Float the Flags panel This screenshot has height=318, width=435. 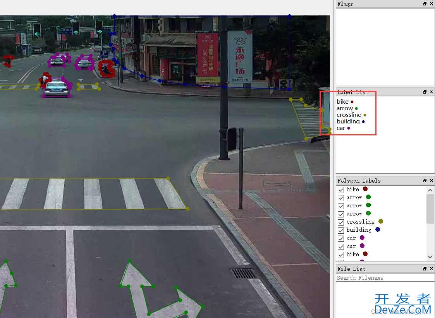tap(425, 3)
